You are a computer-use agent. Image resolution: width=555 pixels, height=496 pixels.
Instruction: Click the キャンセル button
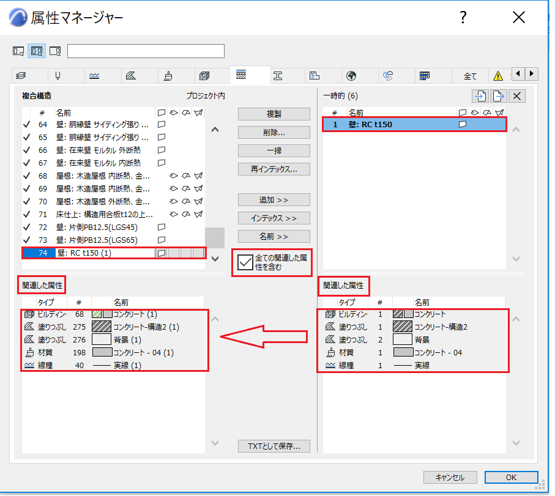click(450, 477)
